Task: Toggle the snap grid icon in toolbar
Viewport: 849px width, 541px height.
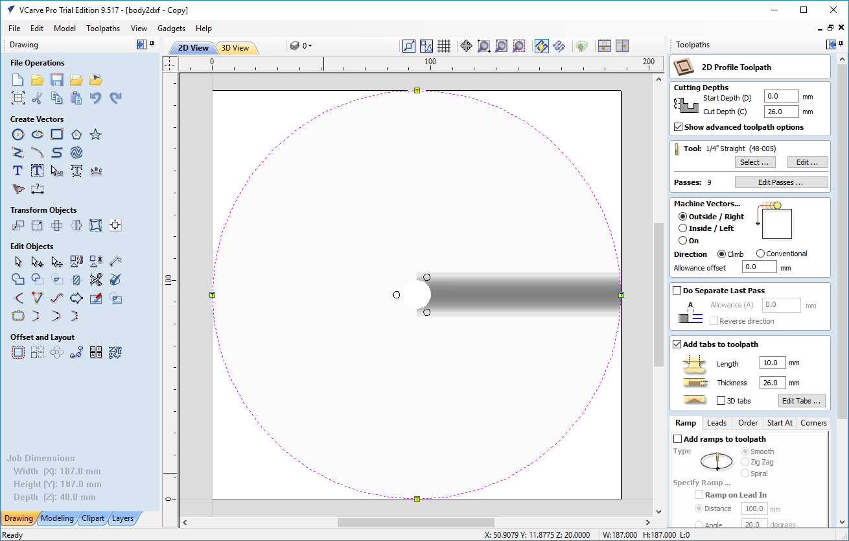Action: click(x=444, y=46)
